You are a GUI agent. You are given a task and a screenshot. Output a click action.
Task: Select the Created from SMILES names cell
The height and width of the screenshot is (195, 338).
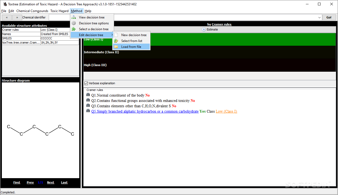(60, 34)
